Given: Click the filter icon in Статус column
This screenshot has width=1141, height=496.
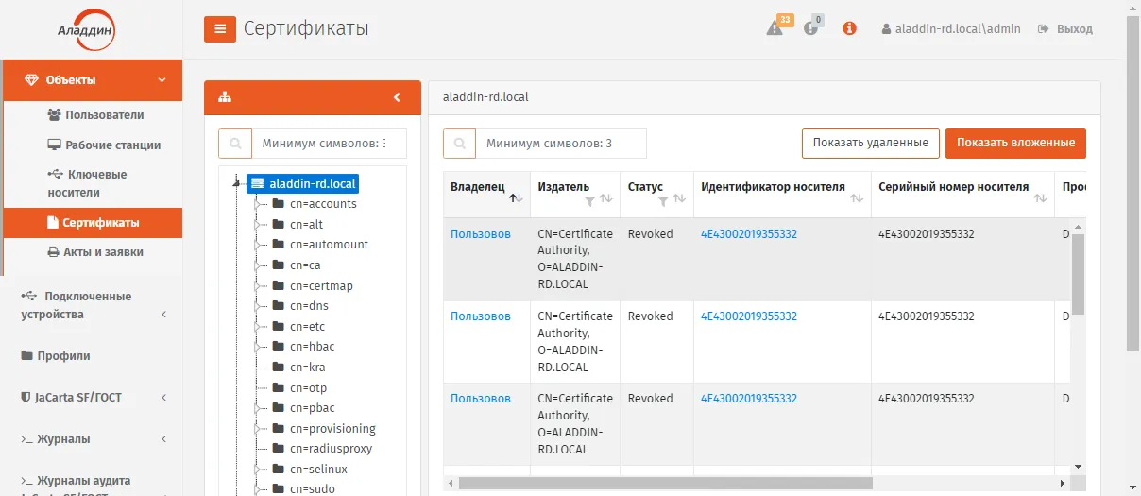Looking at the screenshot, I should pos(663,200).
